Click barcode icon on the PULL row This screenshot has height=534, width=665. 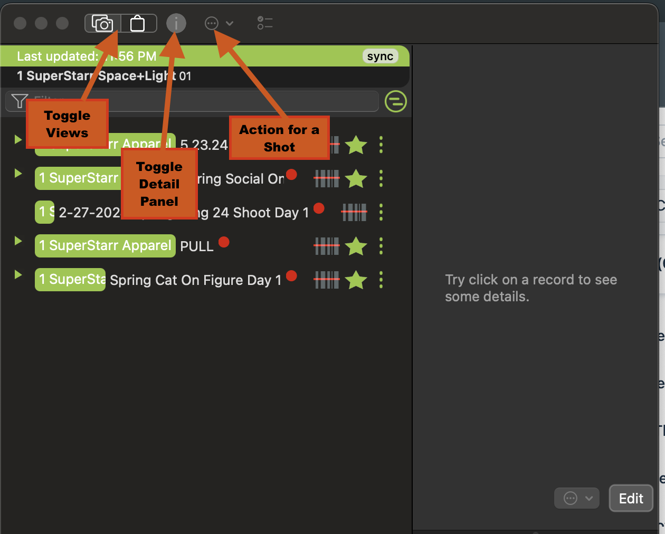pyautogui.click(x=327, y=246)
